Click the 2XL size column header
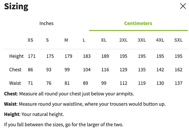 click(123, 40)
